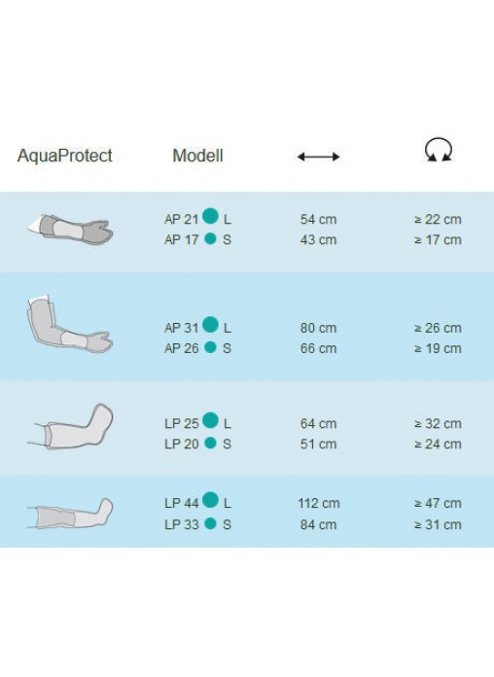Click the AquaProtect column heading

click(x=65, y=156)
